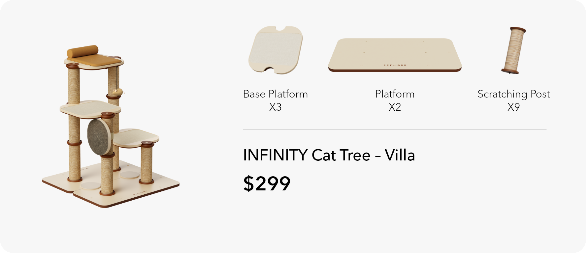Click the Scratching Post component image

(x=513, y=50)
